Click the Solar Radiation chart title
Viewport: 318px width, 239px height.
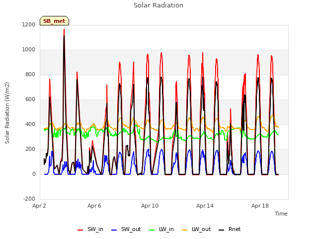click(159, 5)
